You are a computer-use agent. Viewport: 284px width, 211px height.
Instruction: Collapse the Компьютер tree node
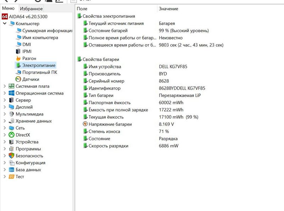(5, 24)
